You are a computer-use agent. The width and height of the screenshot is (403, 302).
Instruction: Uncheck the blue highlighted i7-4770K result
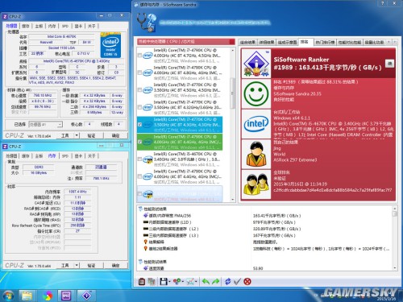pos(139,125)
